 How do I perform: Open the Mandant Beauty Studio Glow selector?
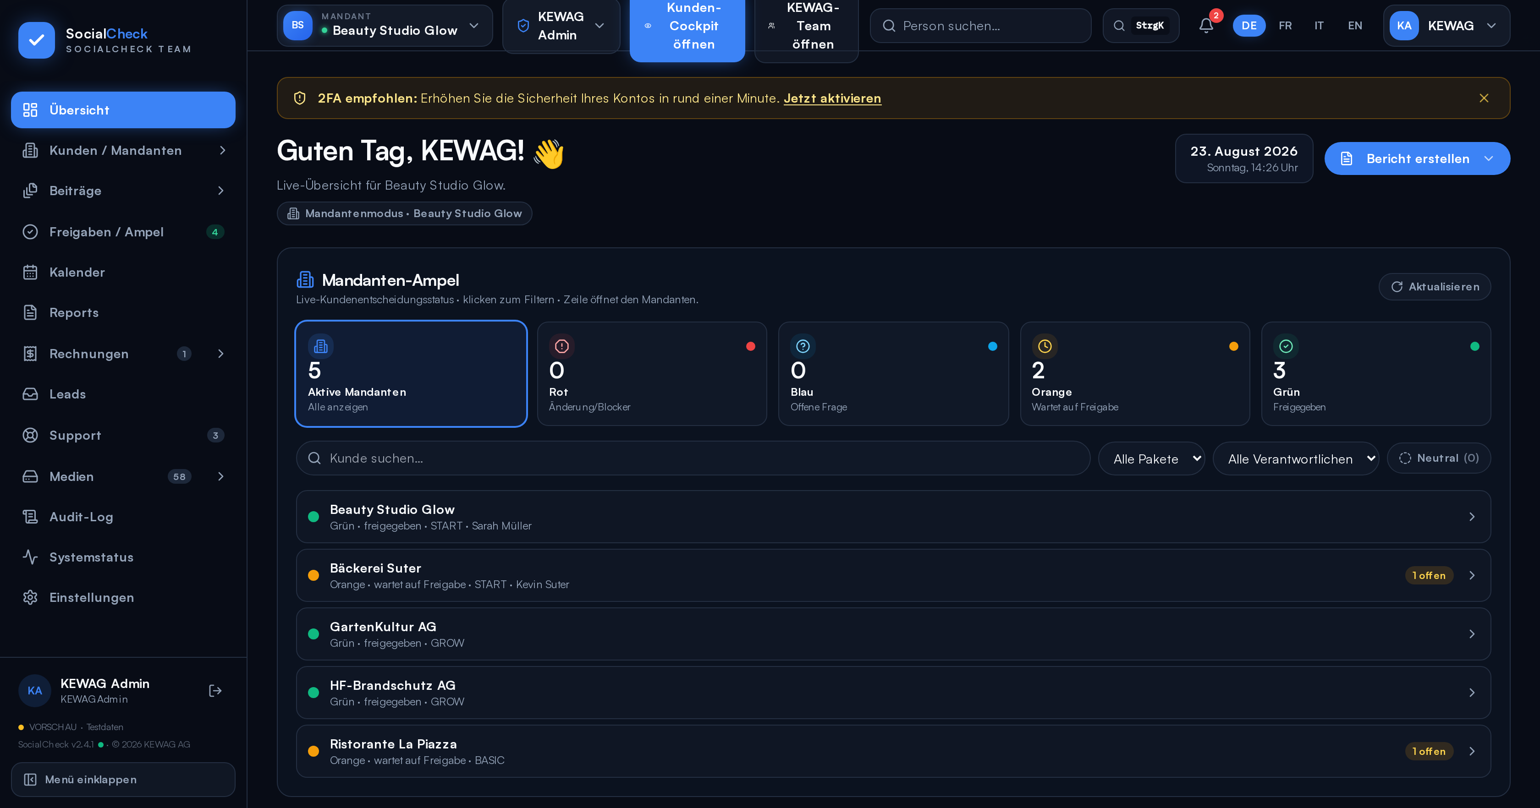pyautogui.click(x=385, y=26)
